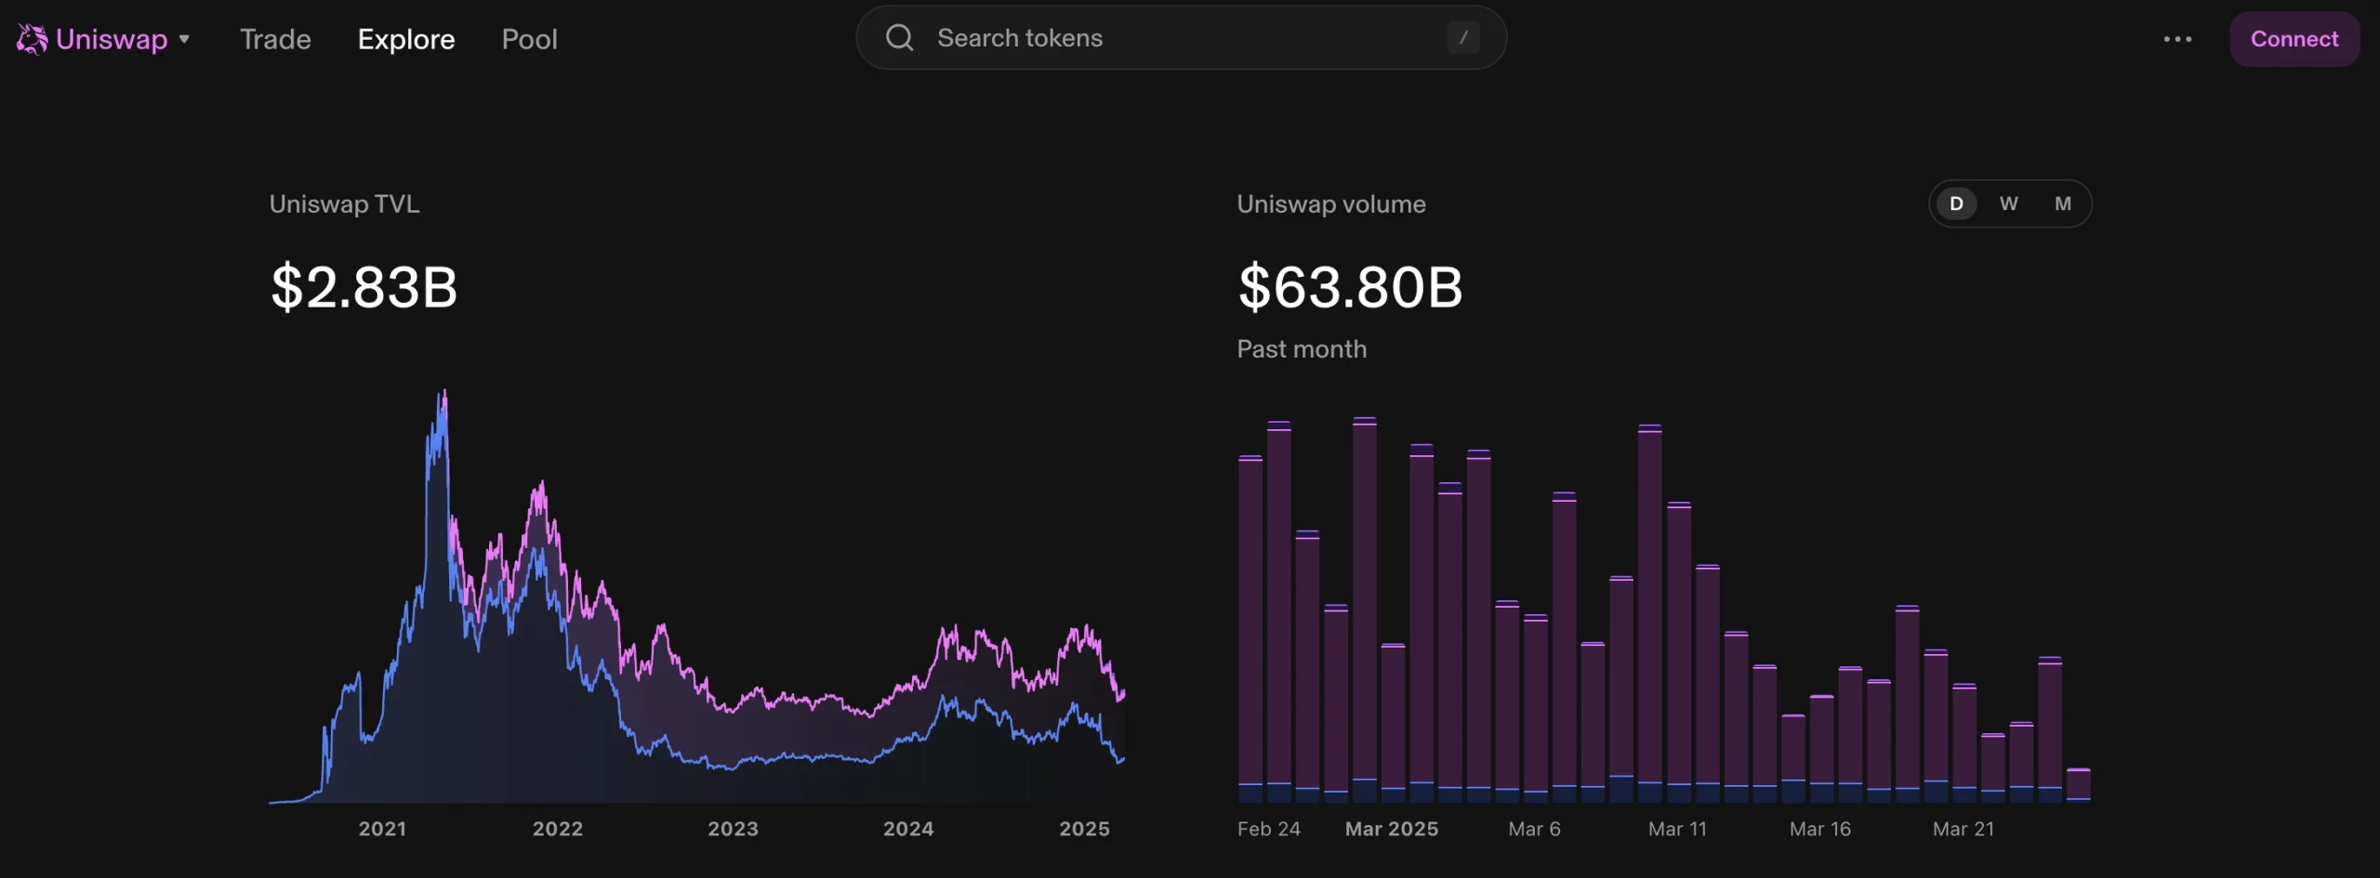The image size is (2380, 878).
Task: Switch volume chart to M monthly
Action: click(2063, 203)
